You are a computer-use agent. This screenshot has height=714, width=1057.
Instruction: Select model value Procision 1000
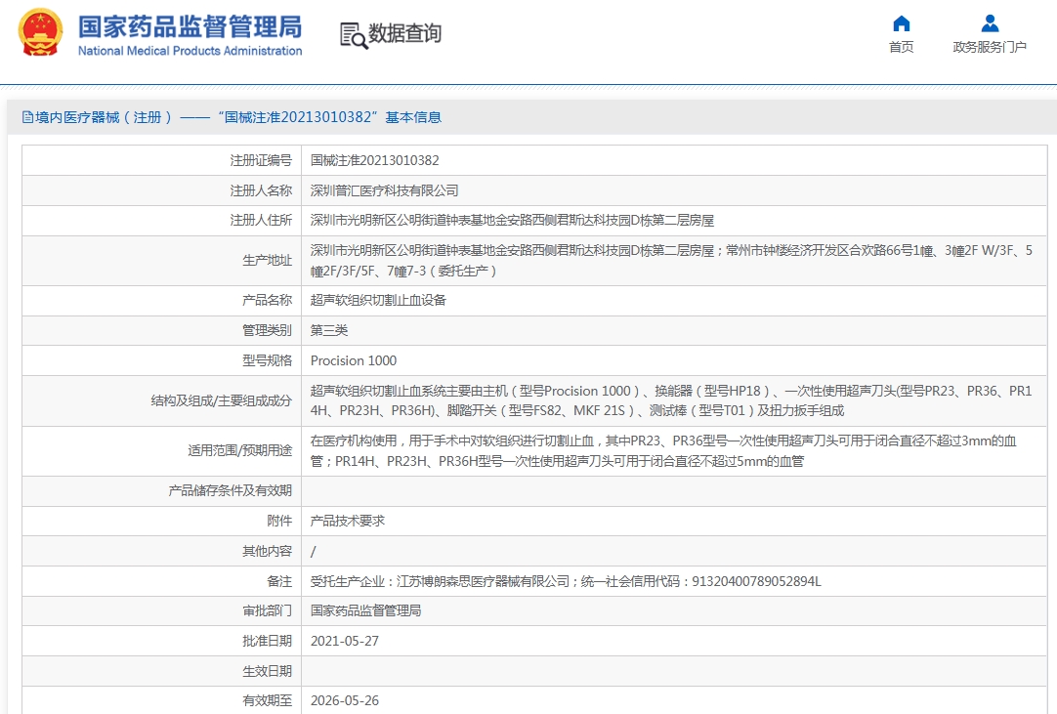(x=354, y=360)
